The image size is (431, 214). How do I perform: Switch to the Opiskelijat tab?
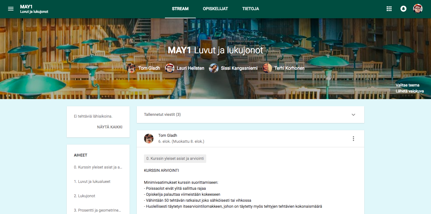click(215, 9)
